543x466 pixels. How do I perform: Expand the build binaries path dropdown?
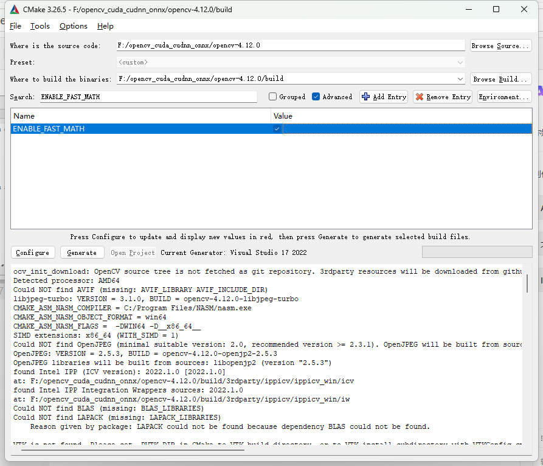(460, 79)
